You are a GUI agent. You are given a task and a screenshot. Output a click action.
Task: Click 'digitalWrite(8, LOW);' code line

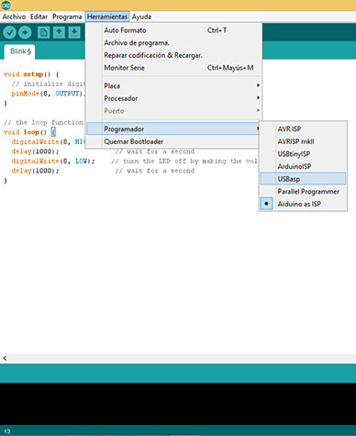pyautogui.click(x=53, y=162)
